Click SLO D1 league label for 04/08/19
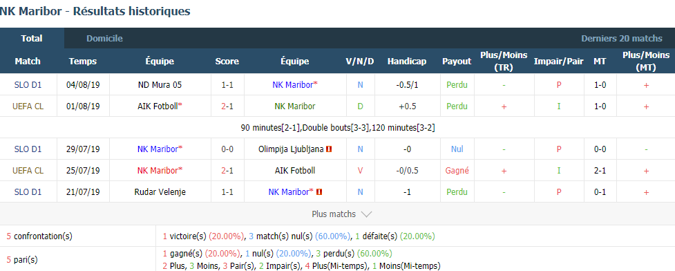Image resolution: width=675 pixels, height=271 pixels. [x=28, y=85]
